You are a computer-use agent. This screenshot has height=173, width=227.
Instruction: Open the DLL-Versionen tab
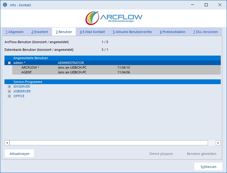coord(205,32)
